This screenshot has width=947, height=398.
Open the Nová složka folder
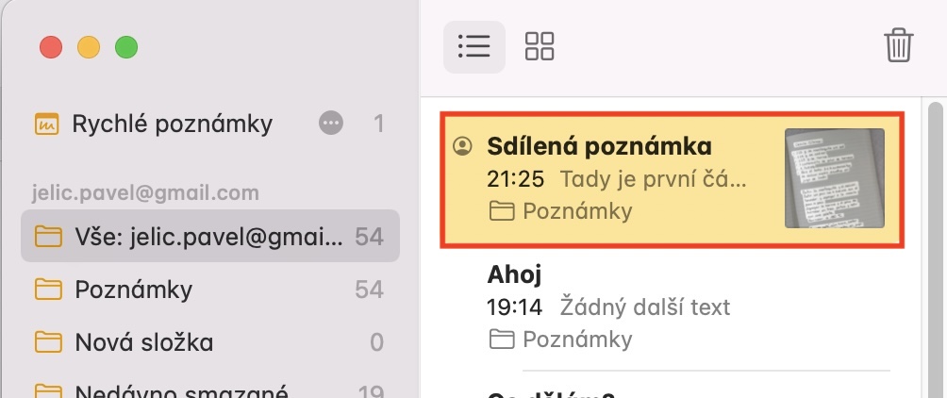(144, 341)
